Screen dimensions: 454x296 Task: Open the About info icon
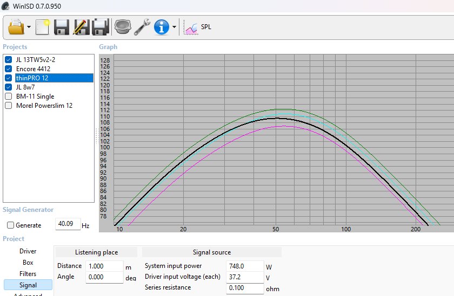point(162,27)
